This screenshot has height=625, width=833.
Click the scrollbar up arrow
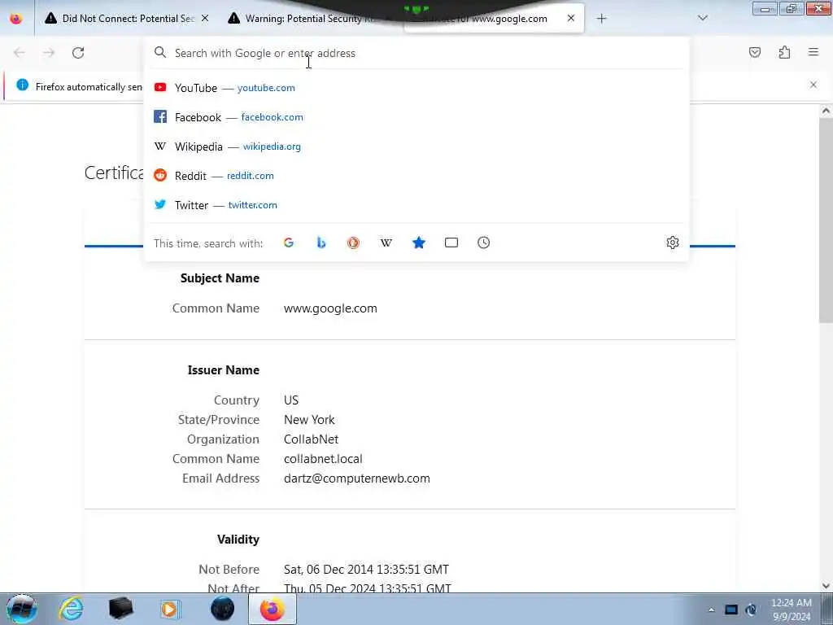point(826,111)
